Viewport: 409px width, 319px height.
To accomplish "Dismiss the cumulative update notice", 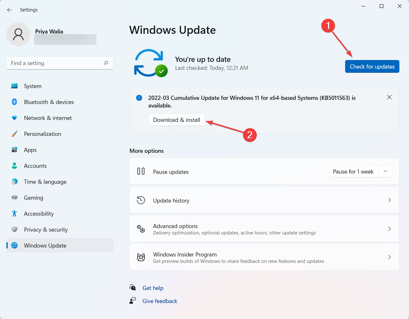I will coord(389,97).
